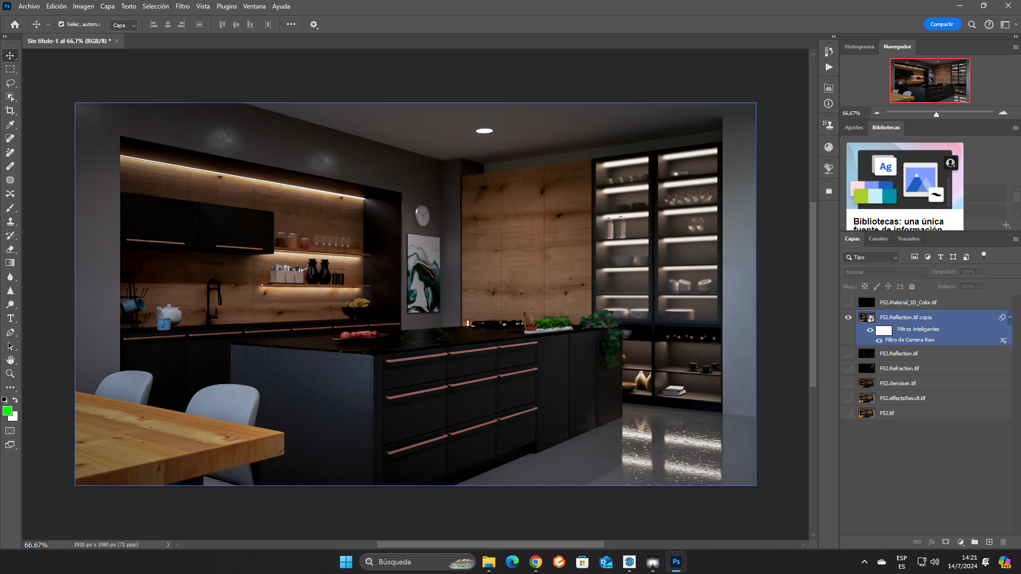1021x574 pixels.
Task: Open the Move tool presets dropdown arrow
Action: (x=48, y=24)
